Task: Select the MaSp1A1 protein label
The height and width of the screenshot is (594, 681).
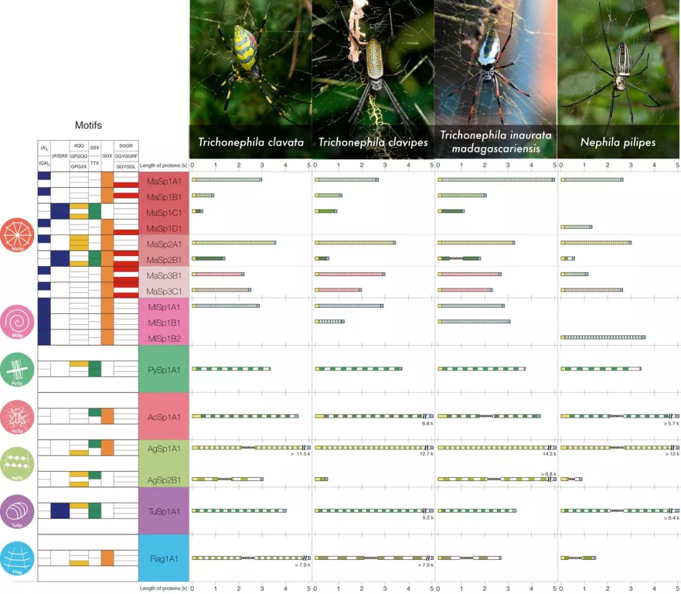Action: click(164, 181)
